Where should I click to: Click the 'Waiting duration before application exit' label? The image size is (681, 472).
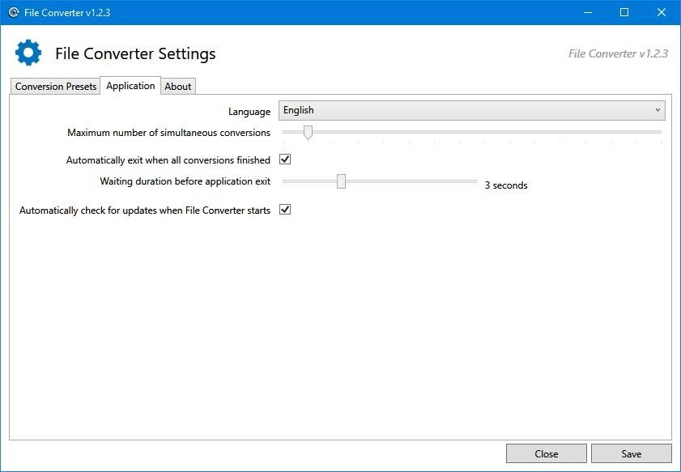tap(185, 181)
